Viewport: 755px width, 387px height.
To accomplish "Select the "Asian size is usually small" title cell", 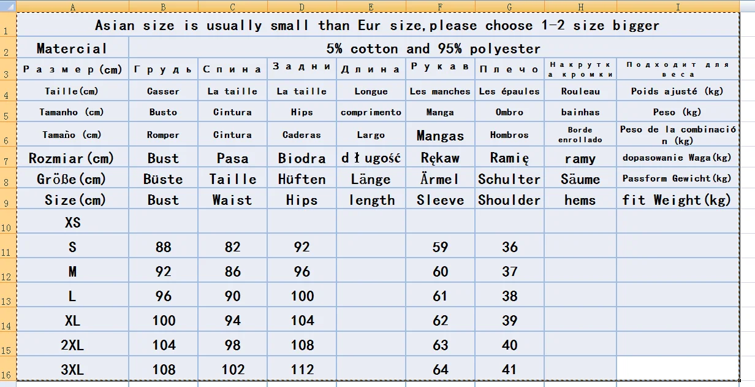I will (377, 26).
